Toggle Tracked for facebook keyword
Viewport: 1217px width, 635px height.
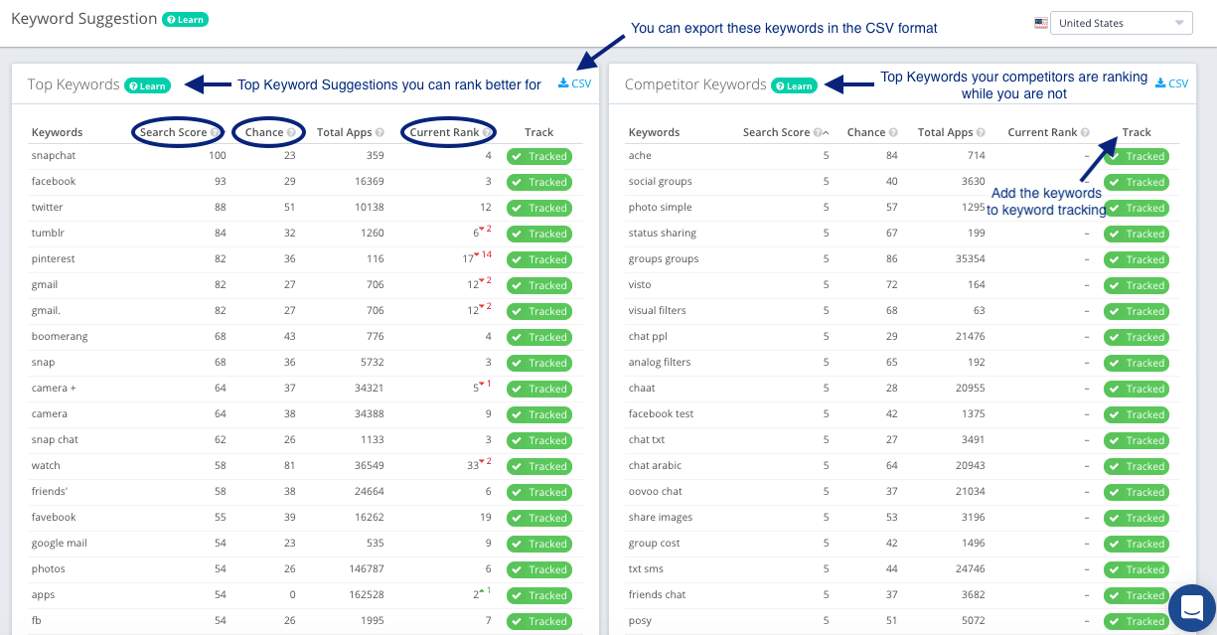[539, 182]
